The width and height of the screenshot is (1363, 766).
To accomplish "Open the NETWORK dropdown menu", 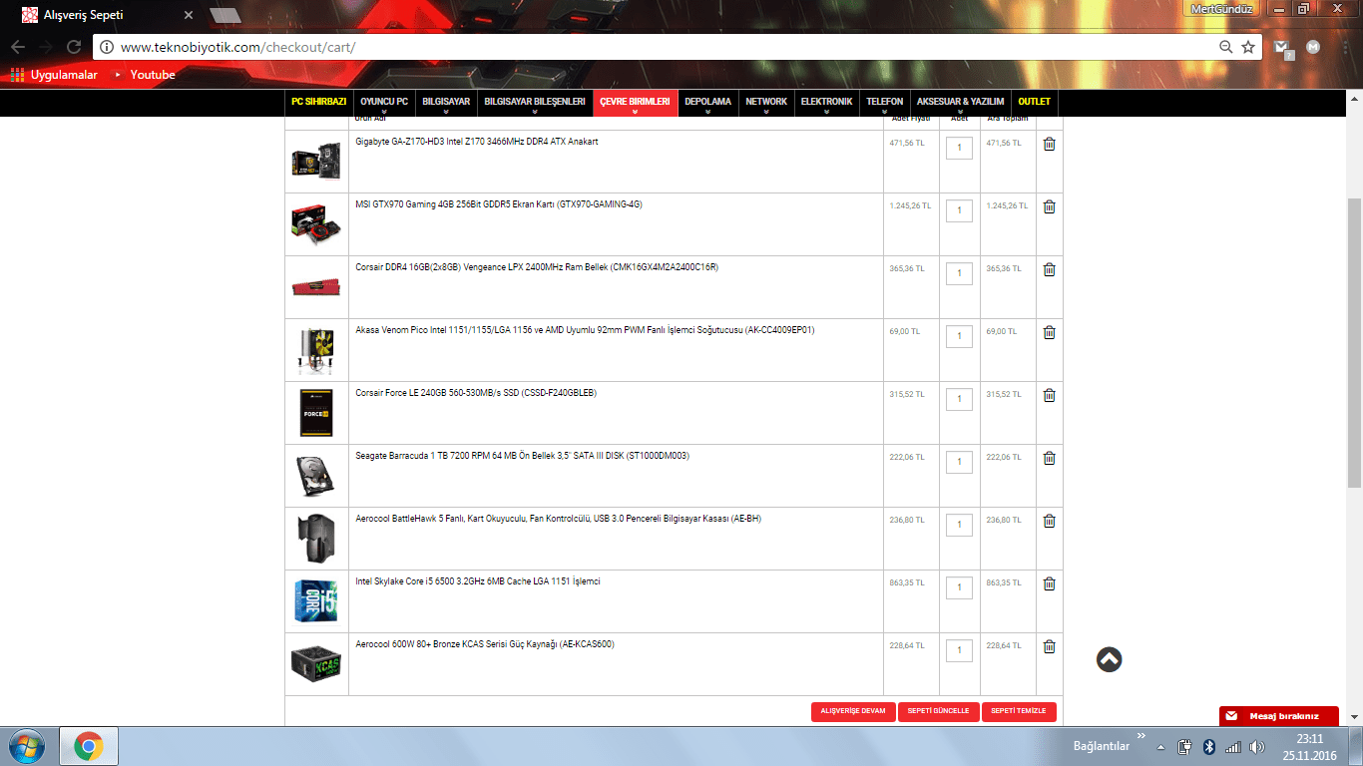I will 766,103.
